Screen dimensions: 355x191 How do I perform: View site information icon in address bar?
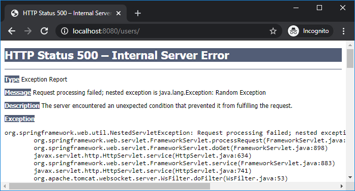click(x=65, y=31)
